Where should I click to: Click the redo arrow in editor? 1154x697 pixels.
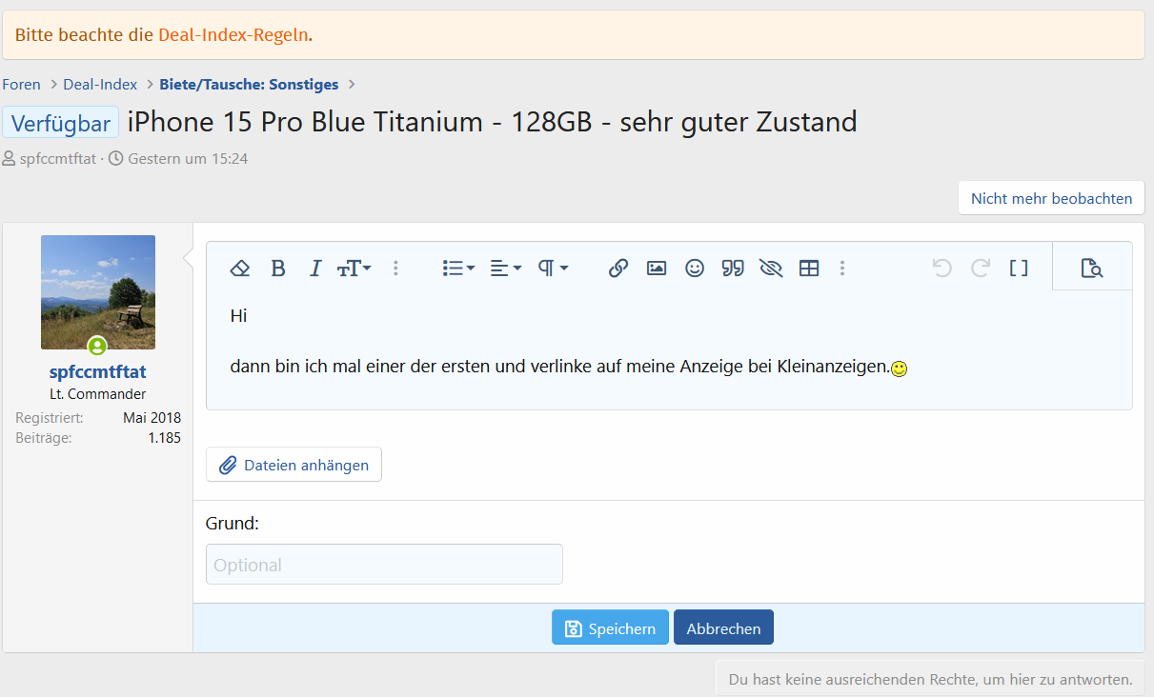(981, 269)
